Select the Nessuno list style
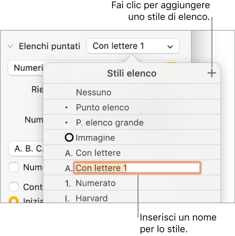The height and width of the screenshot is (236, 235). pos(132,92)
